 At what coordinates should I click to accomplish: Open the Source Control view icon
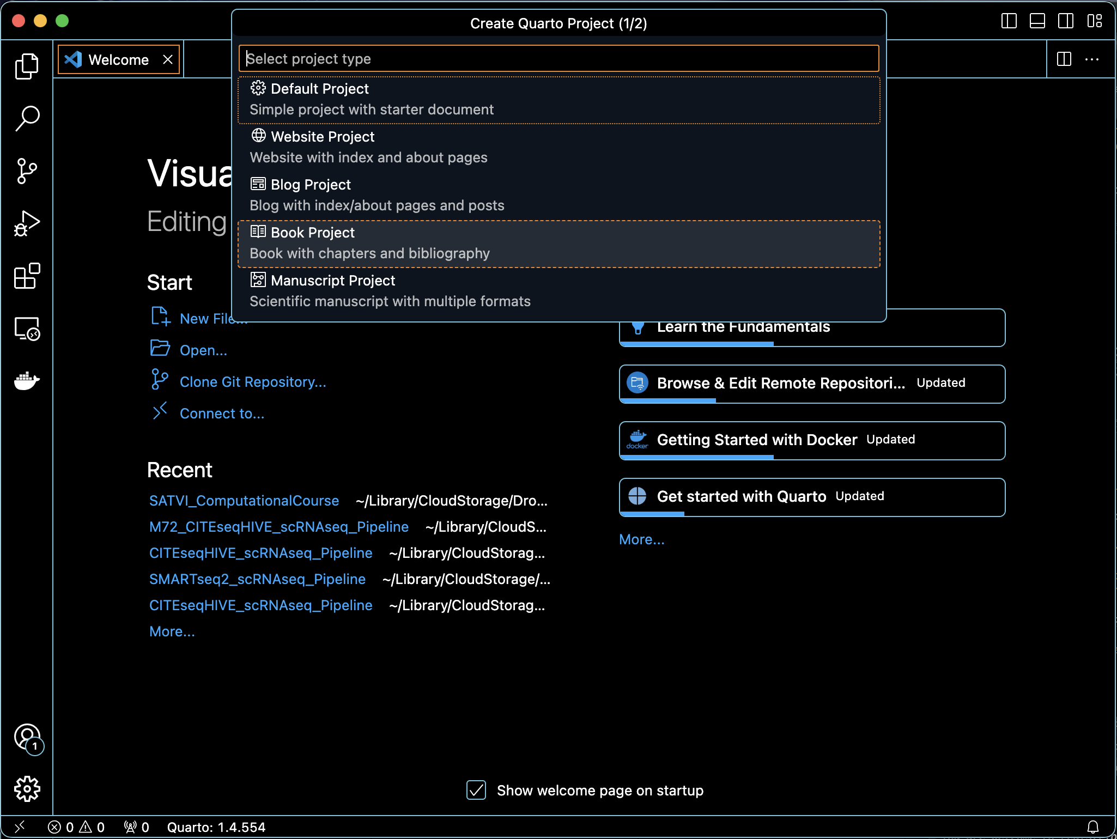click(27, 171)
